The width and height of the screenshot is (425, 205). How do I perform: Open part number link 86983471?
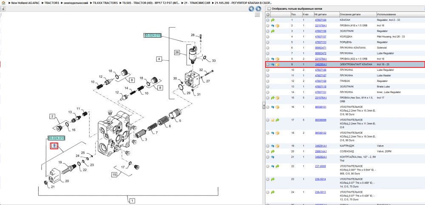[x=320, y=48]
